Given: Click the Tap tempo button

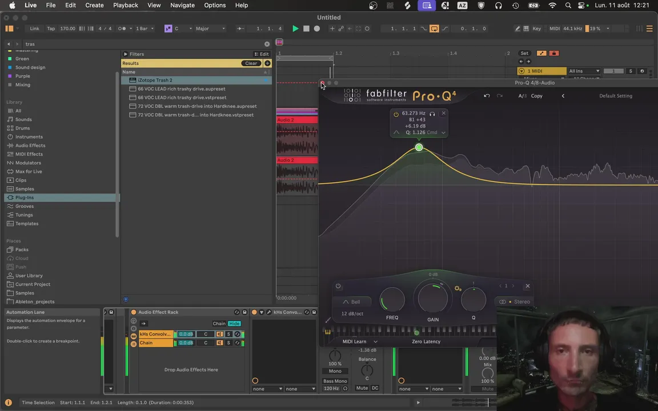Looking at the screenshot, I should point(51,29).
